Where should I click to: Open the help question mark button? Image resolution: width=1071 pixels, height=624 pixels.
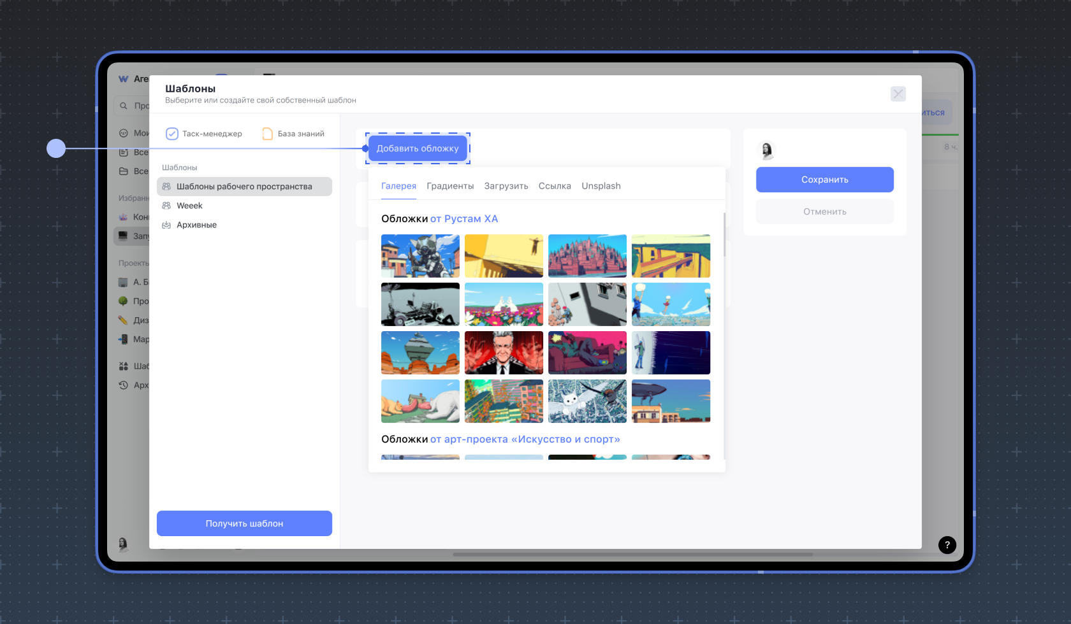947,544
